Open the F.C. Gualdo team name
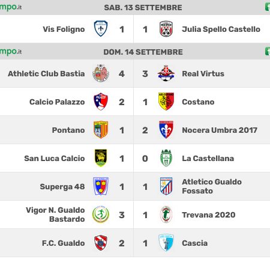The height and width of the screenshot is (262, 270). pyautogui.click(x=63, y=243)
